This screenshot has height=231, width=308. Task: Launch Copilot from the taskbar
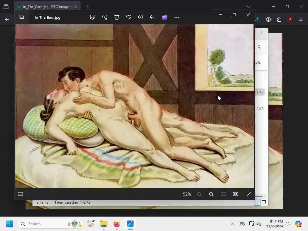[x=298, y=224]
